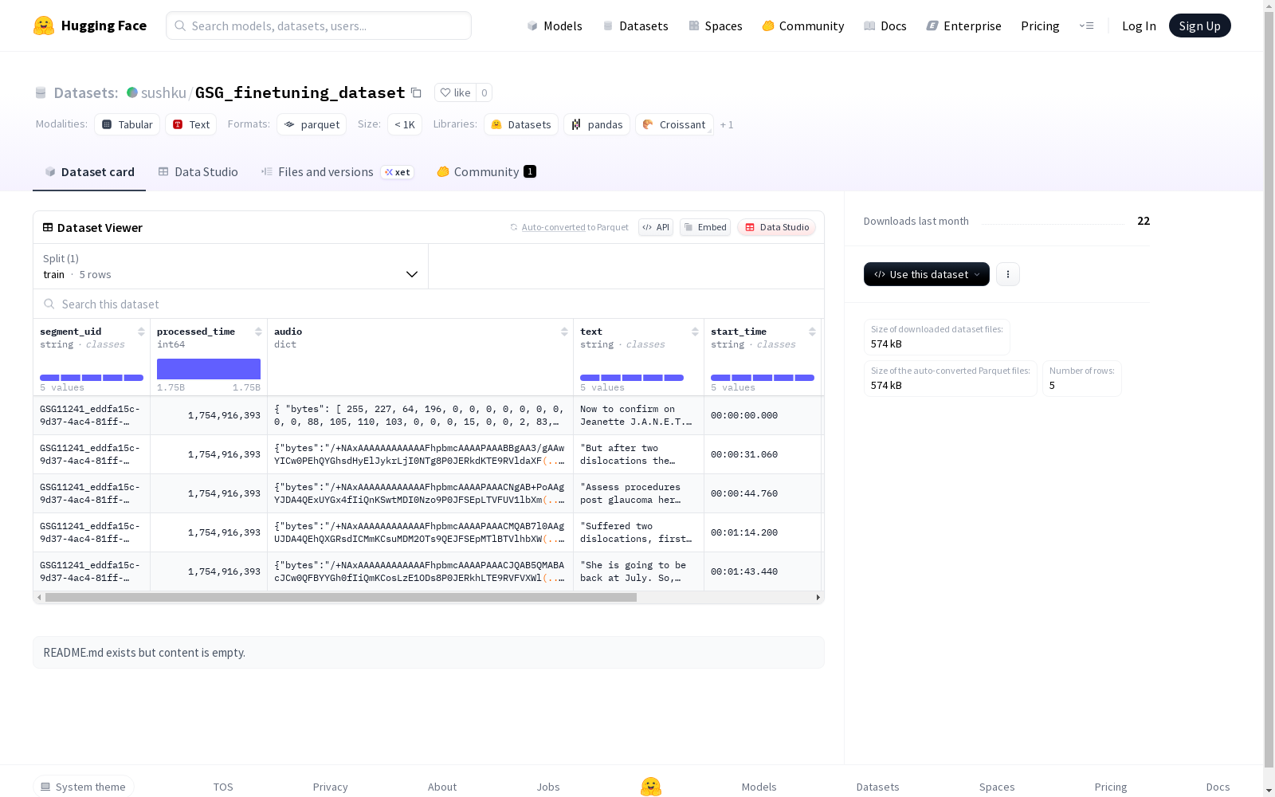
Task: Focus the Search this dataset field
Action: (429, 304)
